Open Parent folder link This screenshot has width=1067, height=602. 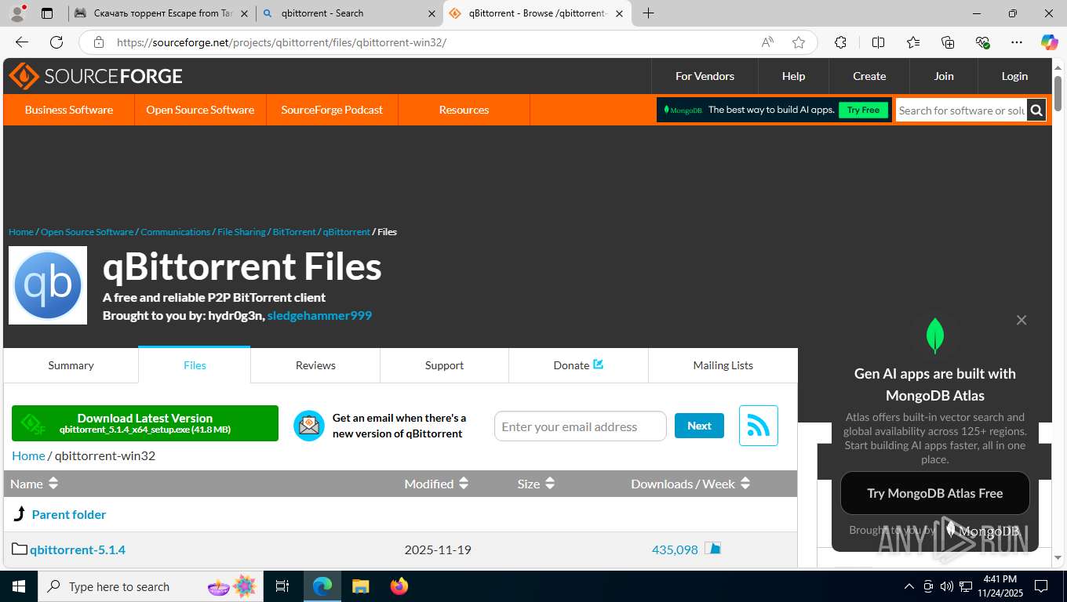click(x=68, y=514)
